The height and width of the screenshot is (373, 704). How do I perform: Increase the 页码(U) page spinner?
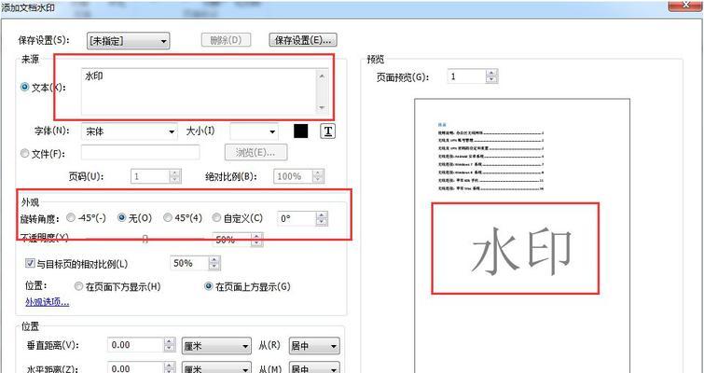click(175, 173)
